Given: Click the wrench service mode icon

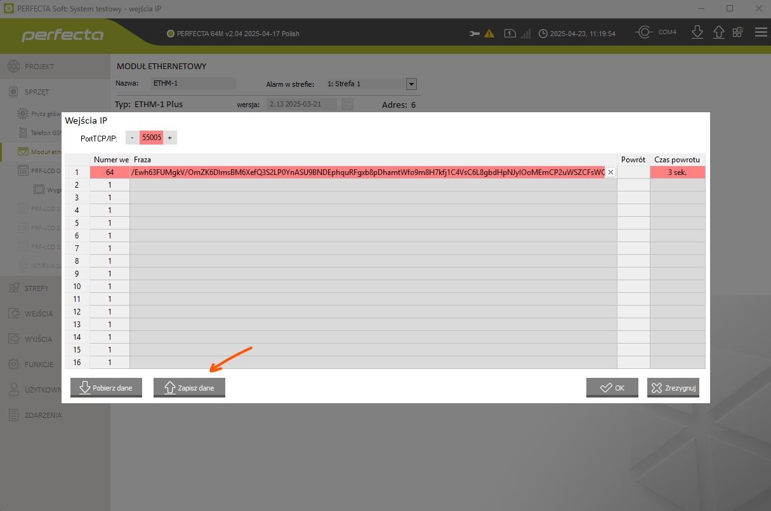Looking at the screenshot, I should click(474, 34).
